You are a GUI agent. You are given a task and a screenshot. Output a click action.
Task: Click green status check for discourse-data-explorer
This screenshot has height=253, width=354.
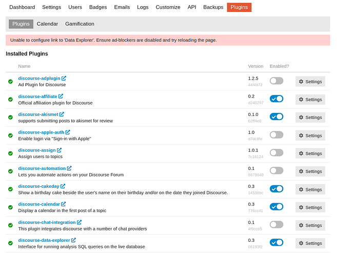[10, 243]
